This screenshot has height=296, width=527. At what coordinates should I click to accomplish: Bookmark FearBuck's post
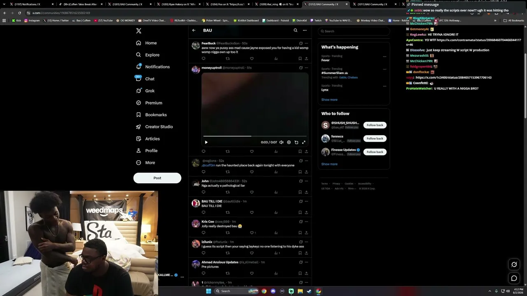[300, 58]
